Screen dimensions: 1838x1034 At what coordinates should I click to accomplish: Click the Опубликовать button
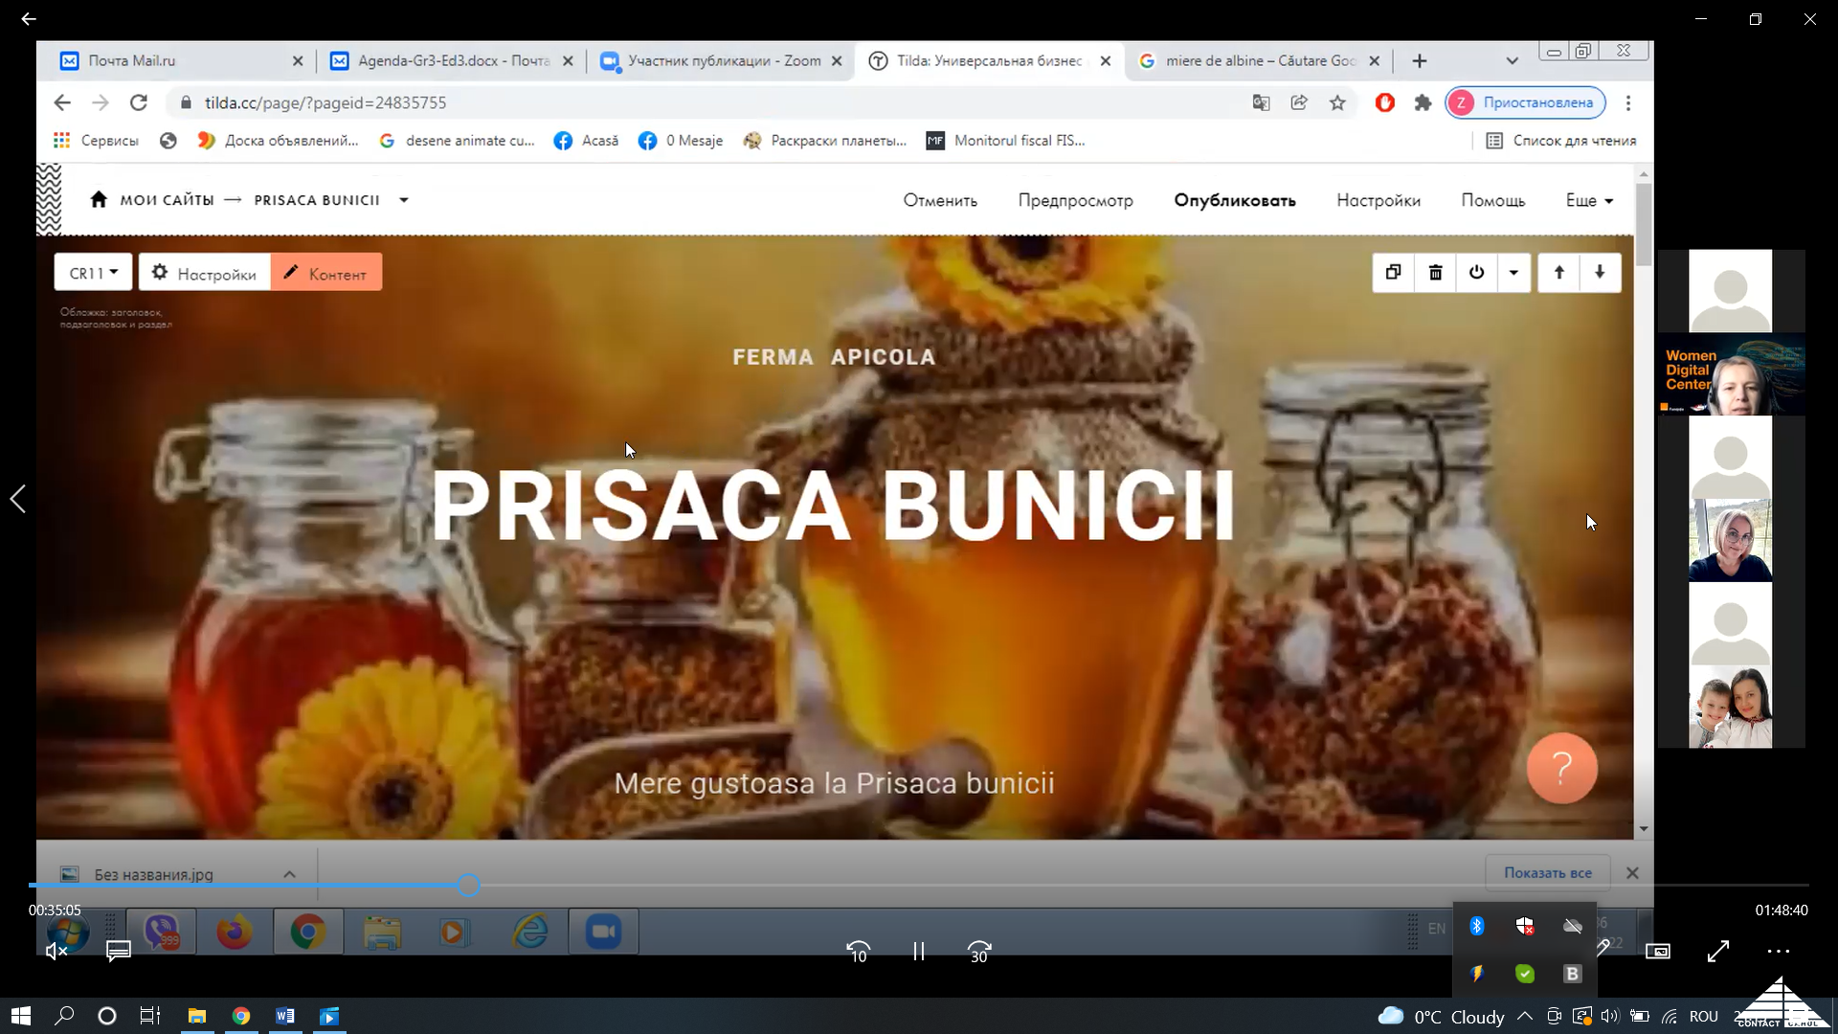coord(1234,200)
